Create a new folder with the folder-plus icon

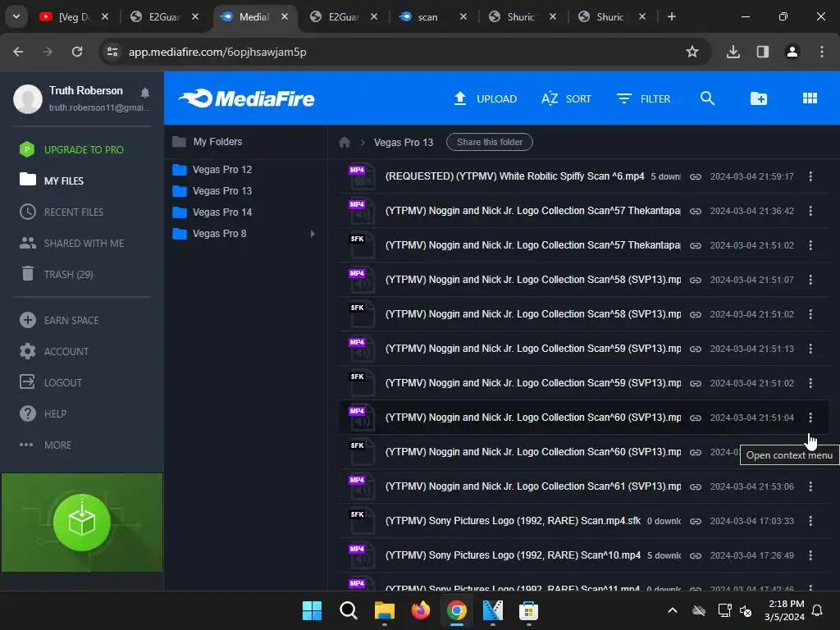coord(759,98)
